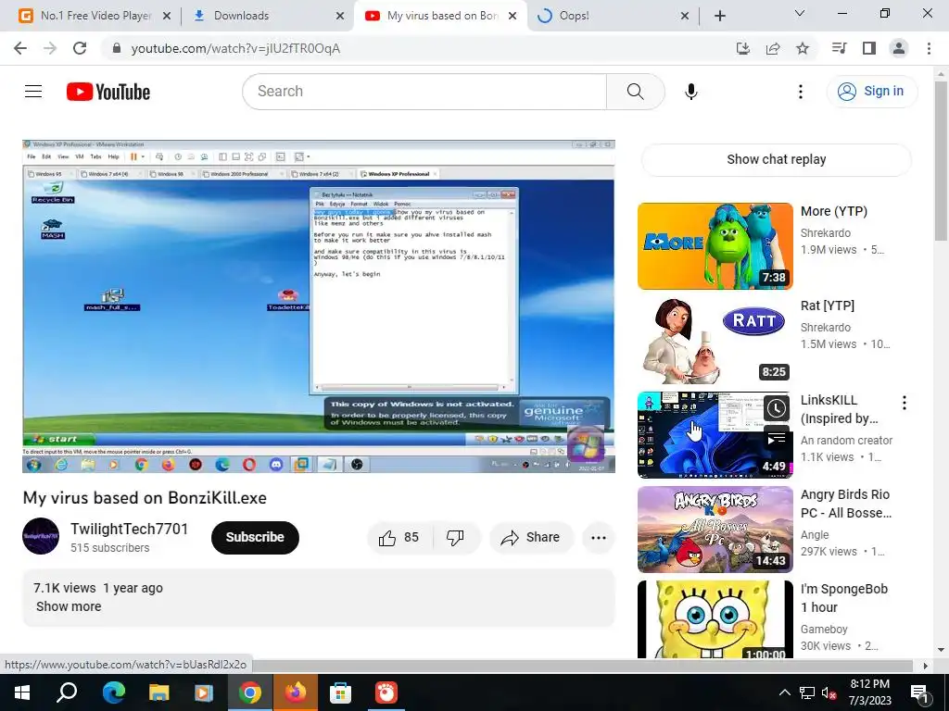Viewport: 949px width, 711px height.
Task: Like the video with thumbs up
Action: [399, 537]
